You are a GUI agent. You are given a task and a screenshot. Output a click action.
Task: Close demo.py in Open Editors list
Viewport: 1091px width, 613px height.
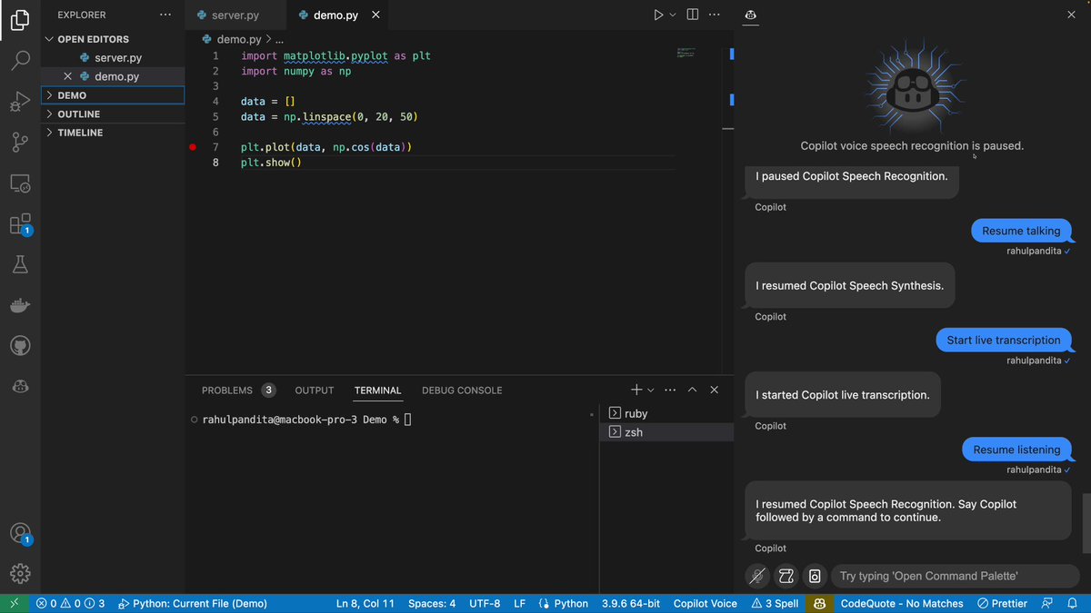(x=67, y=76)
